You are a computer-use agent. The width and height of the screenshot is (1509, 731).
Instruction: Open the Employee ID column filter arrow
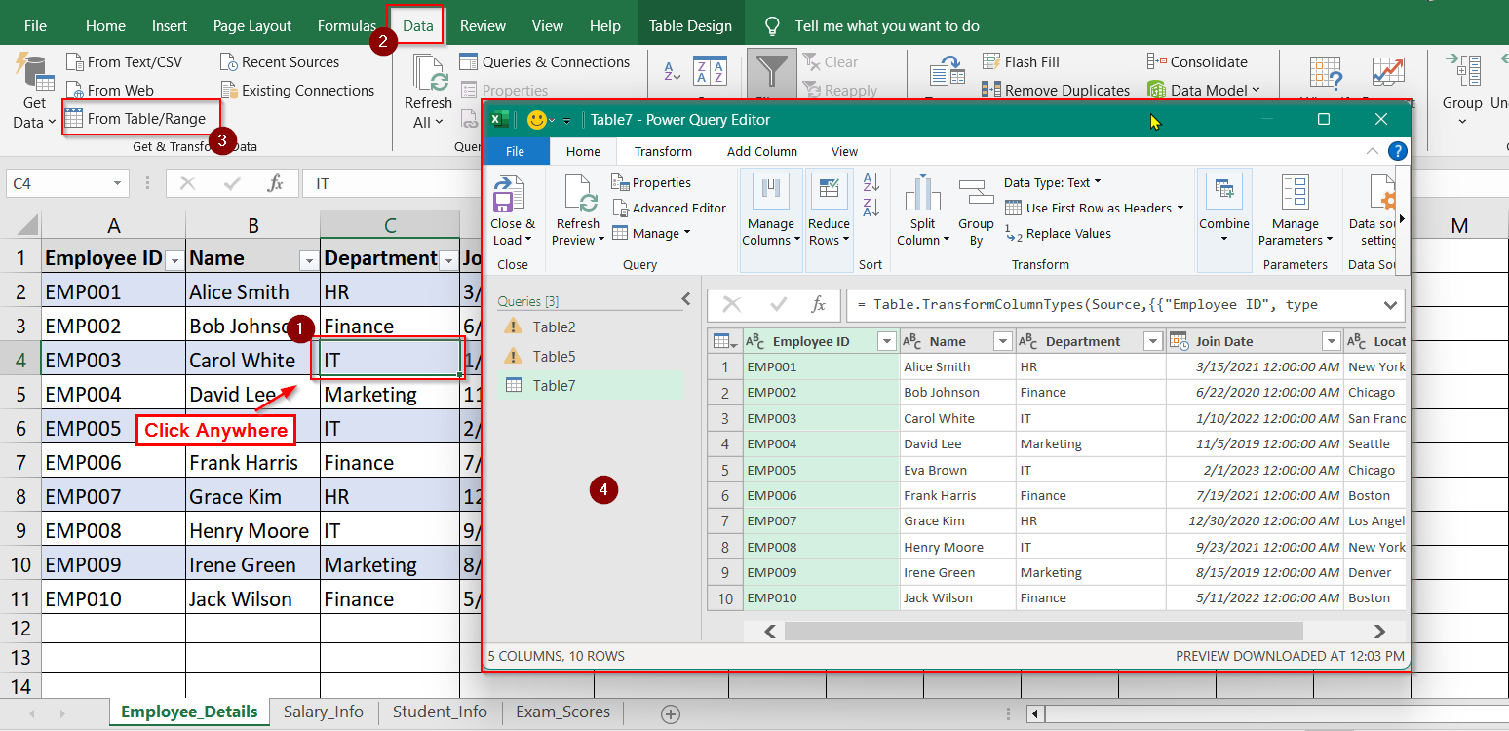point(886,340)
